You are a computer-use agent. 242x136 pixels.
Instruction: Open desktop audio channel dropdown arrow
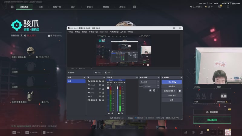click(x=115, y=82)
